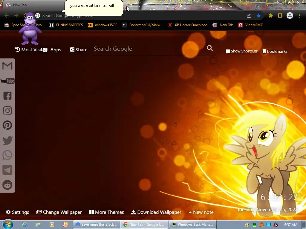Open the VineMEMZ bookmark
Viewport: 306px width, 229px height.
[250, 25]
